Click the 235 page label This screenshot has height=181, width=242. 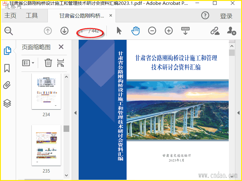[46, 171]
